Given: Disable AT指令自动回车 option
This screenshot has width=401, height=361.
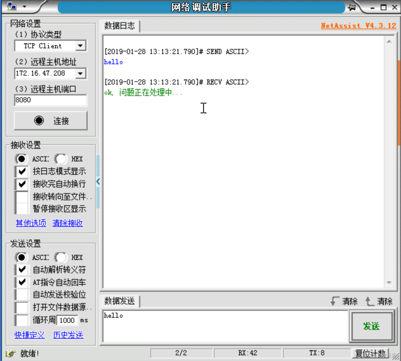Looking at the screenshot, I should (x=21, y=282).
